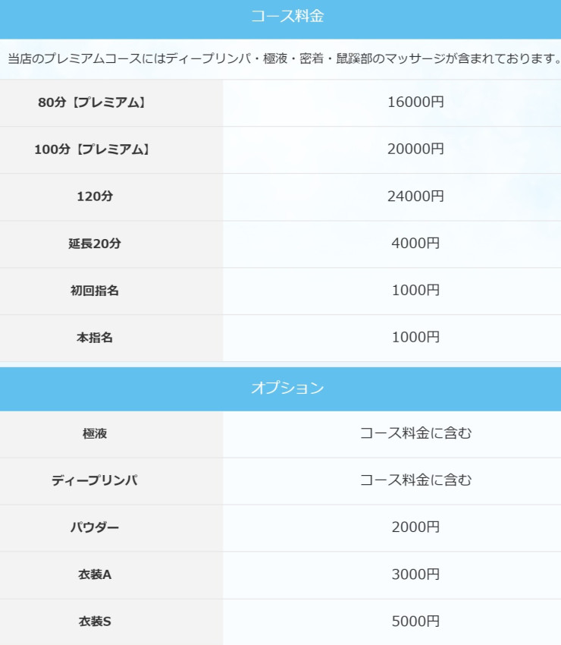
Task: Click the 1000円 price for 初回指名
Action: coord(415,290)
